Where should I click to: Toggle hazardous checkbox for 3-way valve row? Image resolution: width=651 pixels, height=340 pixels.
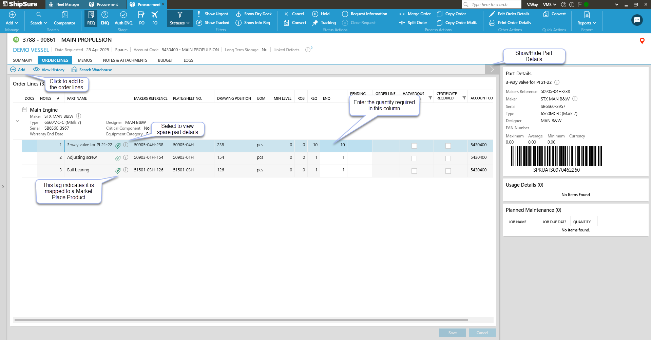[414, 146]
